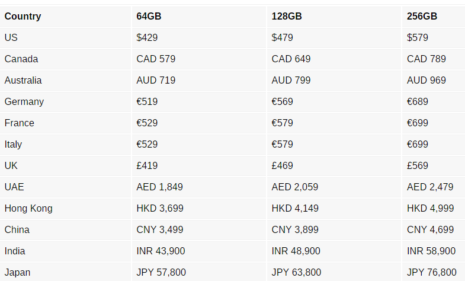The height and width of the screenshot is (281, 465).
Task: Select the US row label
Action: [x=11, y=38]
